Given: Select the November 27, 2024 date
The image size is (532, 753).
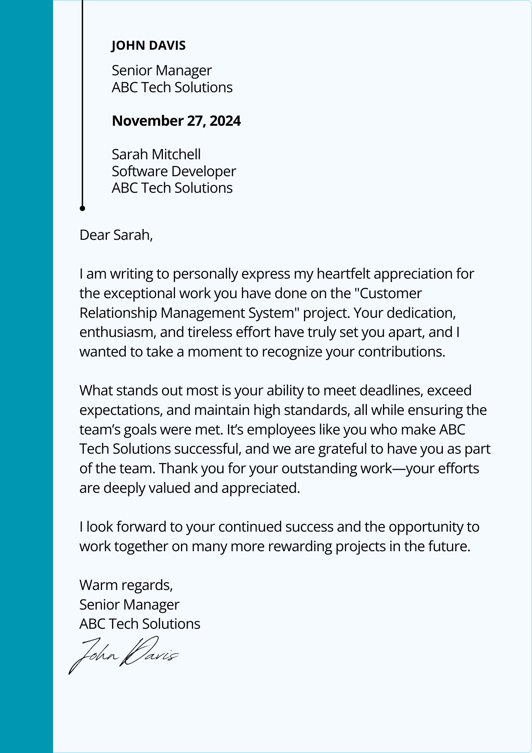Looking at the screenshot, I should pyautogui.click(x=176, y=121).
